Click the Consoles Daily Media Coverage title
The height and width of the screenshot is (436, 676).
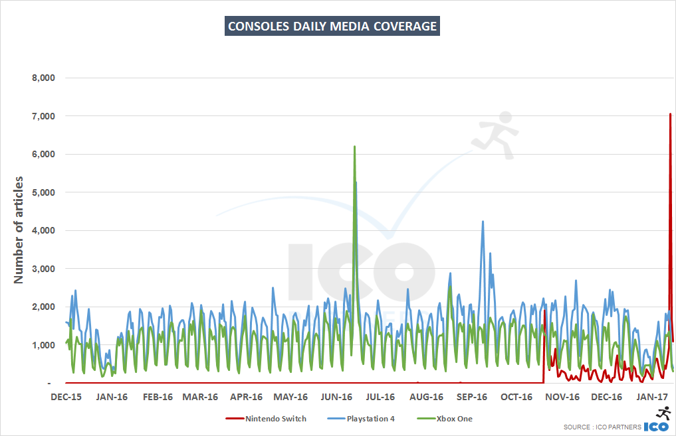point(332,27)
